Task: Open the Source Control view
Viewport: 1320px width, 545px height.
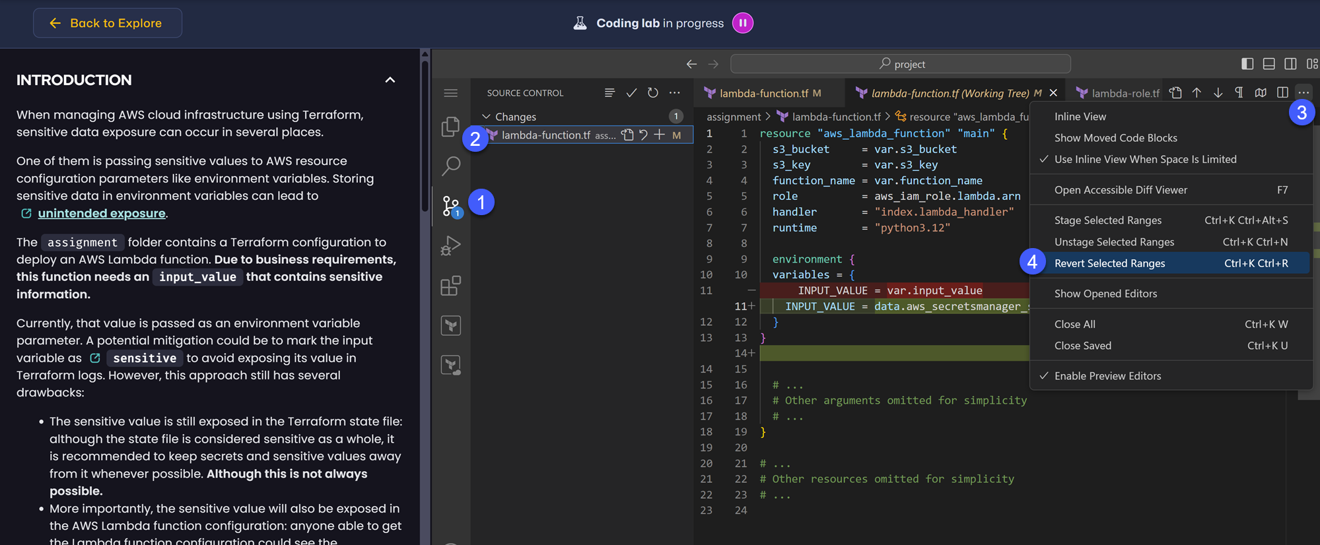Action: coord(451,206)
